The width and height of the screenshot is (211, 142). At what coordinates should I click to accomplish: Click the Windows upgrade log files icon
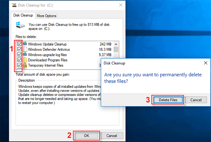coord(25,54)
